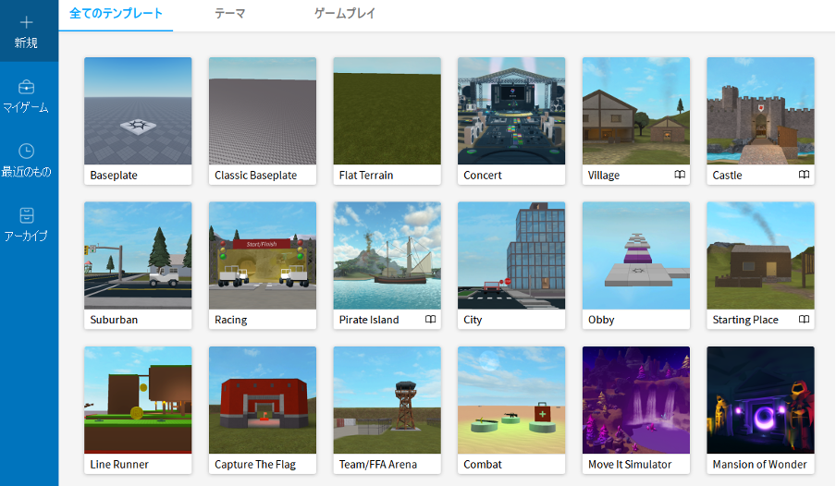Select the 全てのテンプレート tab
The height and width of the screenshot is (486, 836).
point(116,14)
